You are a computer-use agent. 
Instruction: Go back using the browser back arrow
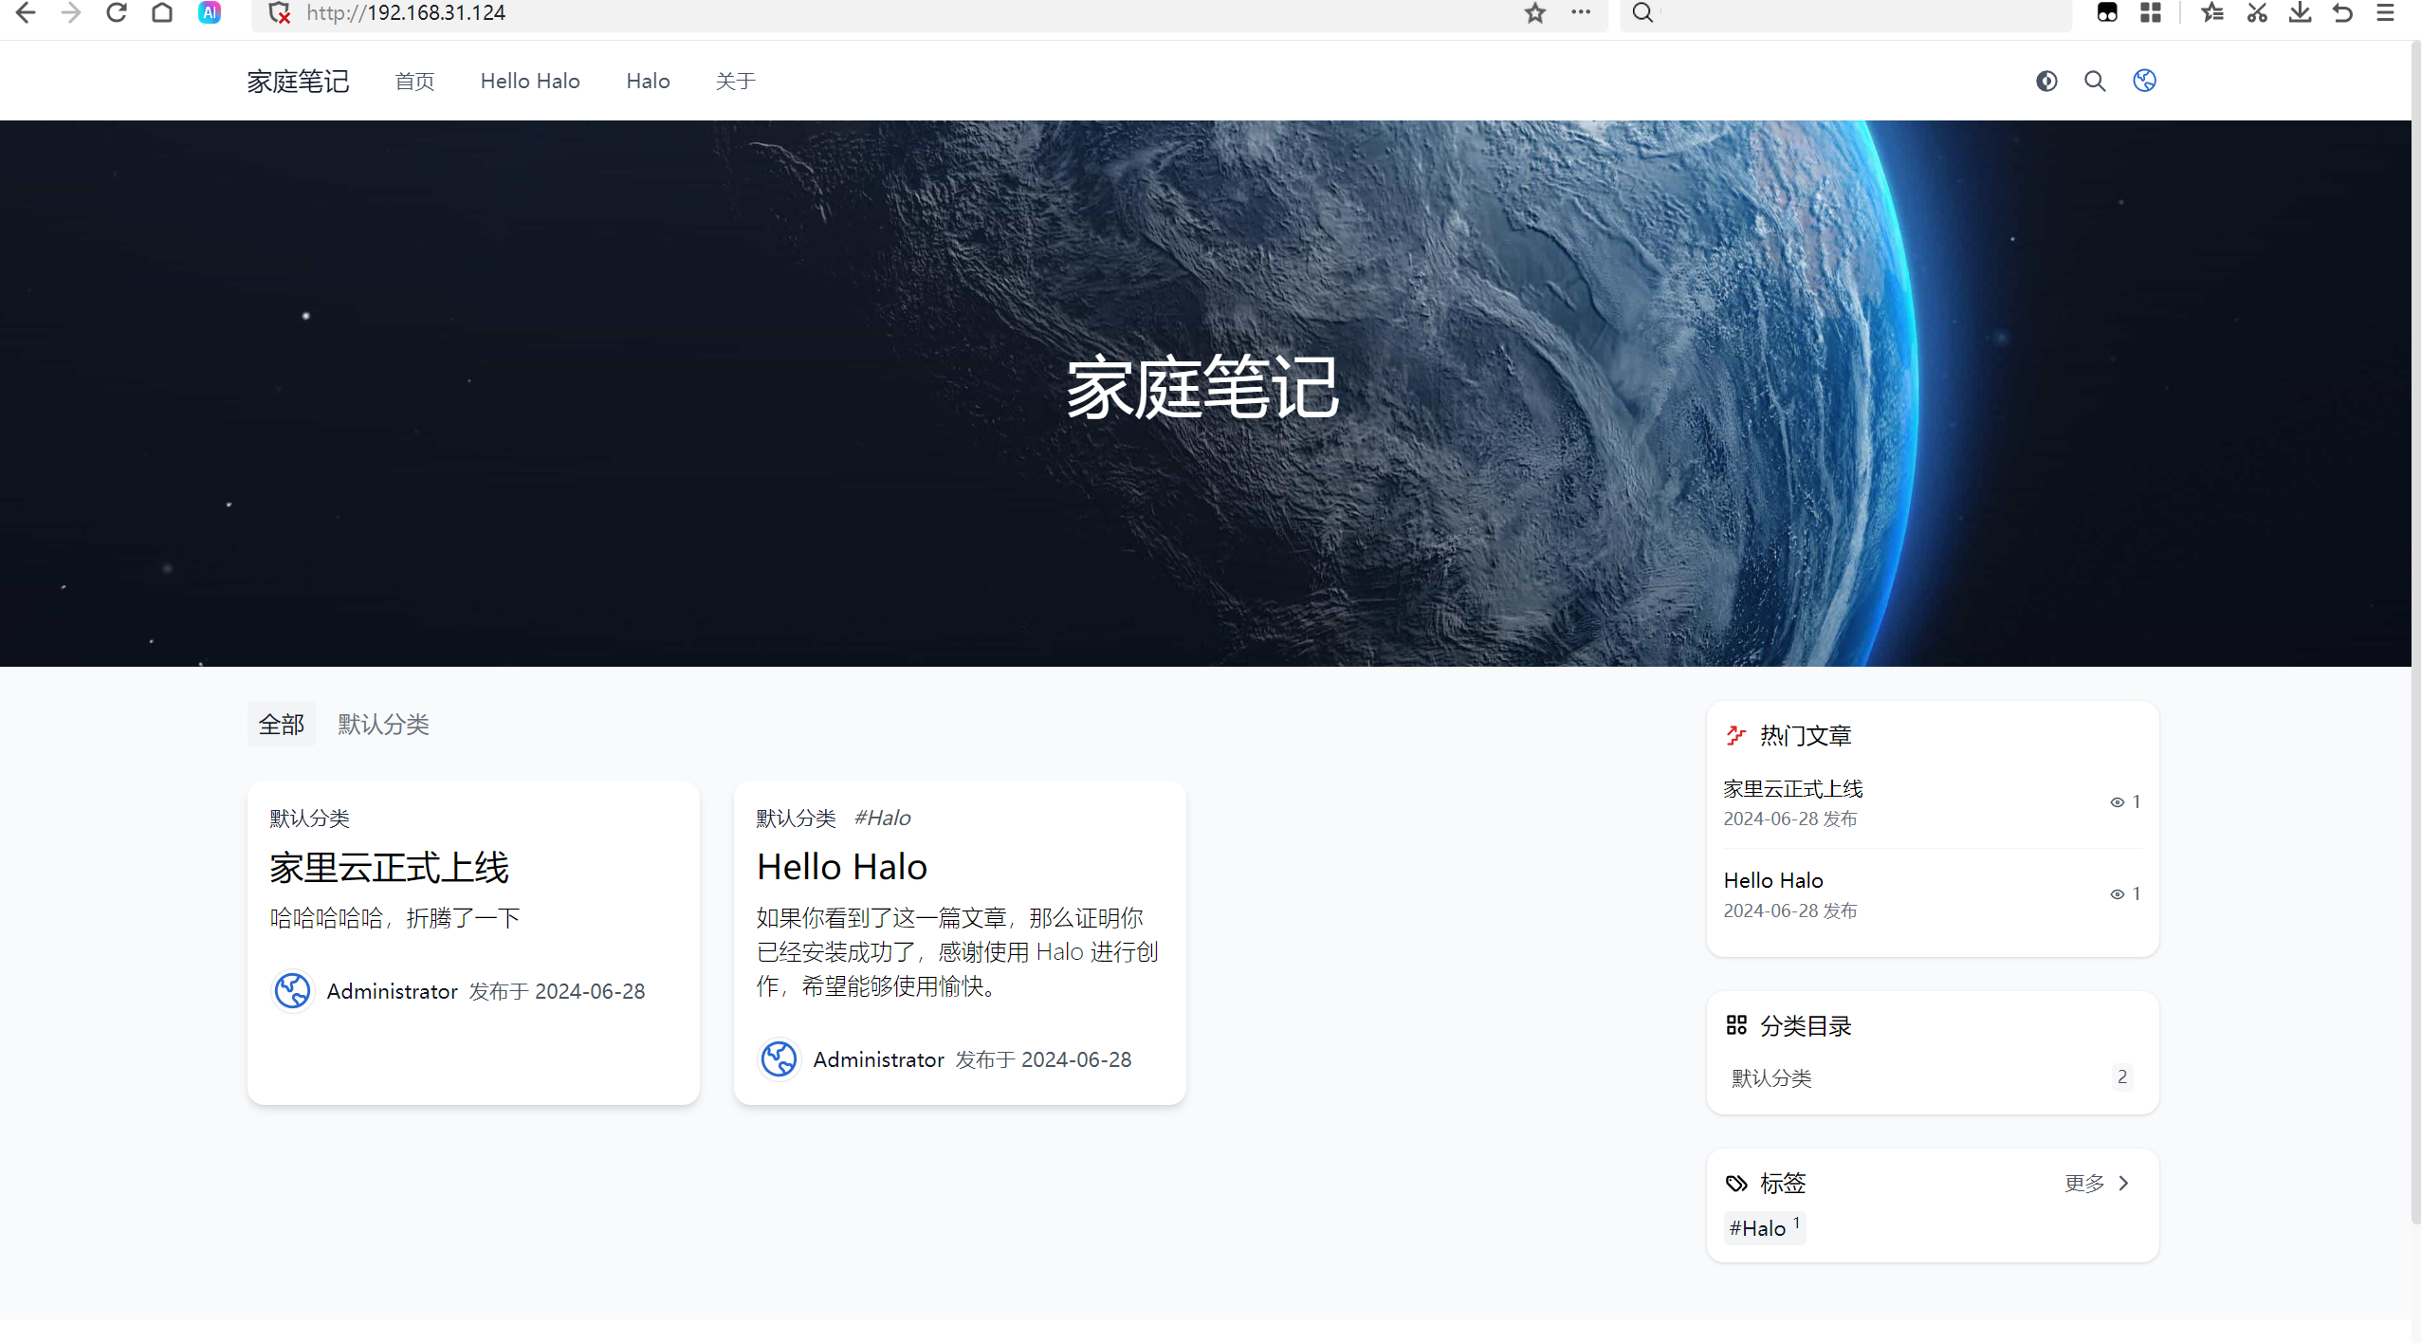pos(26,12)
